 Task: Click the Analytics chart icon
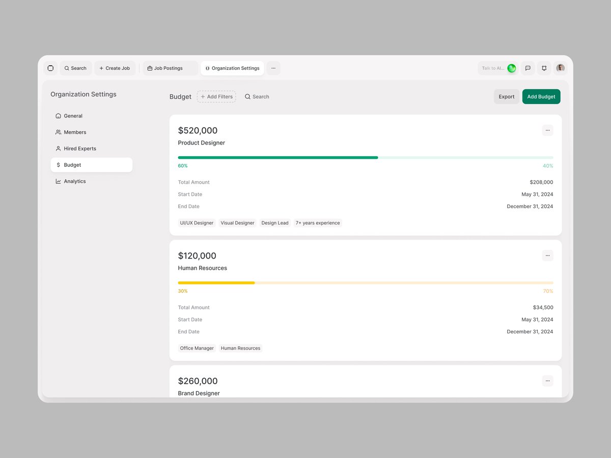(x=58, y=181)
